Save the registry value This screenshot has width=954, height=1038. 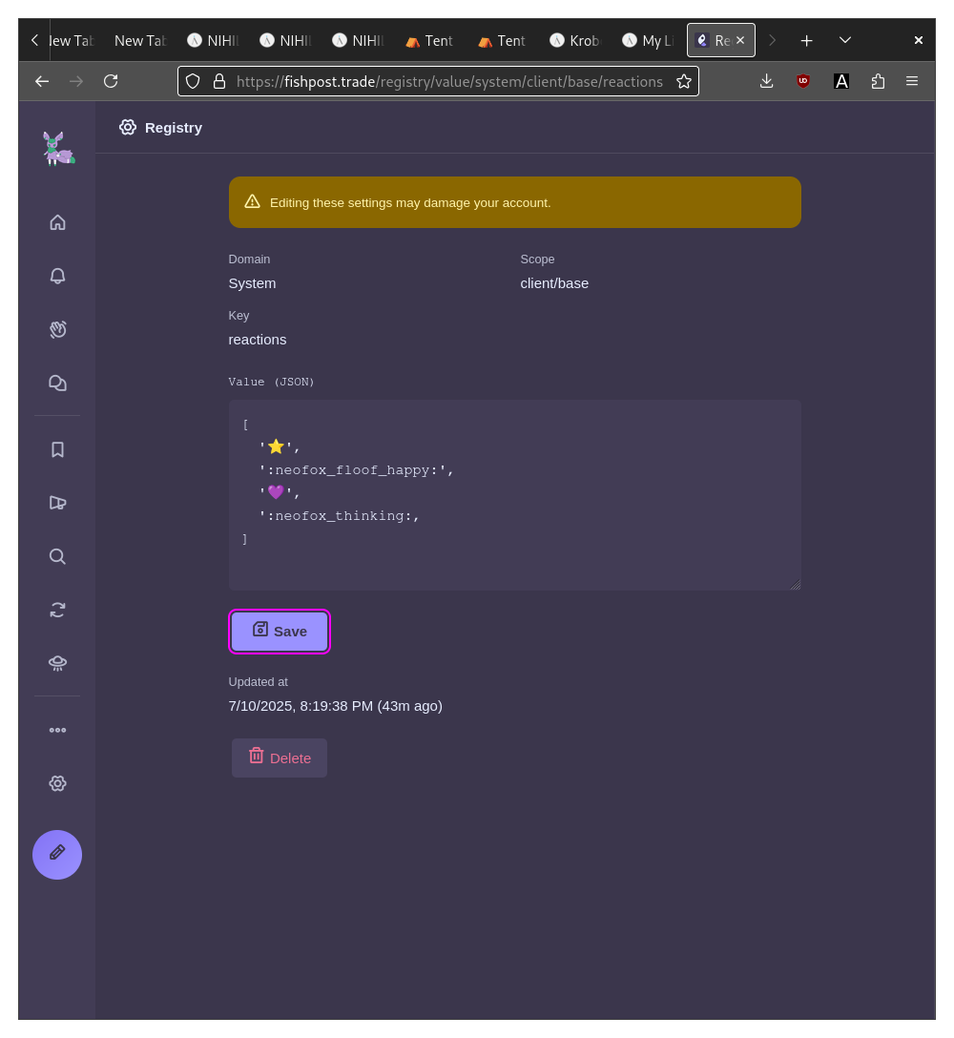pos(280,632)
